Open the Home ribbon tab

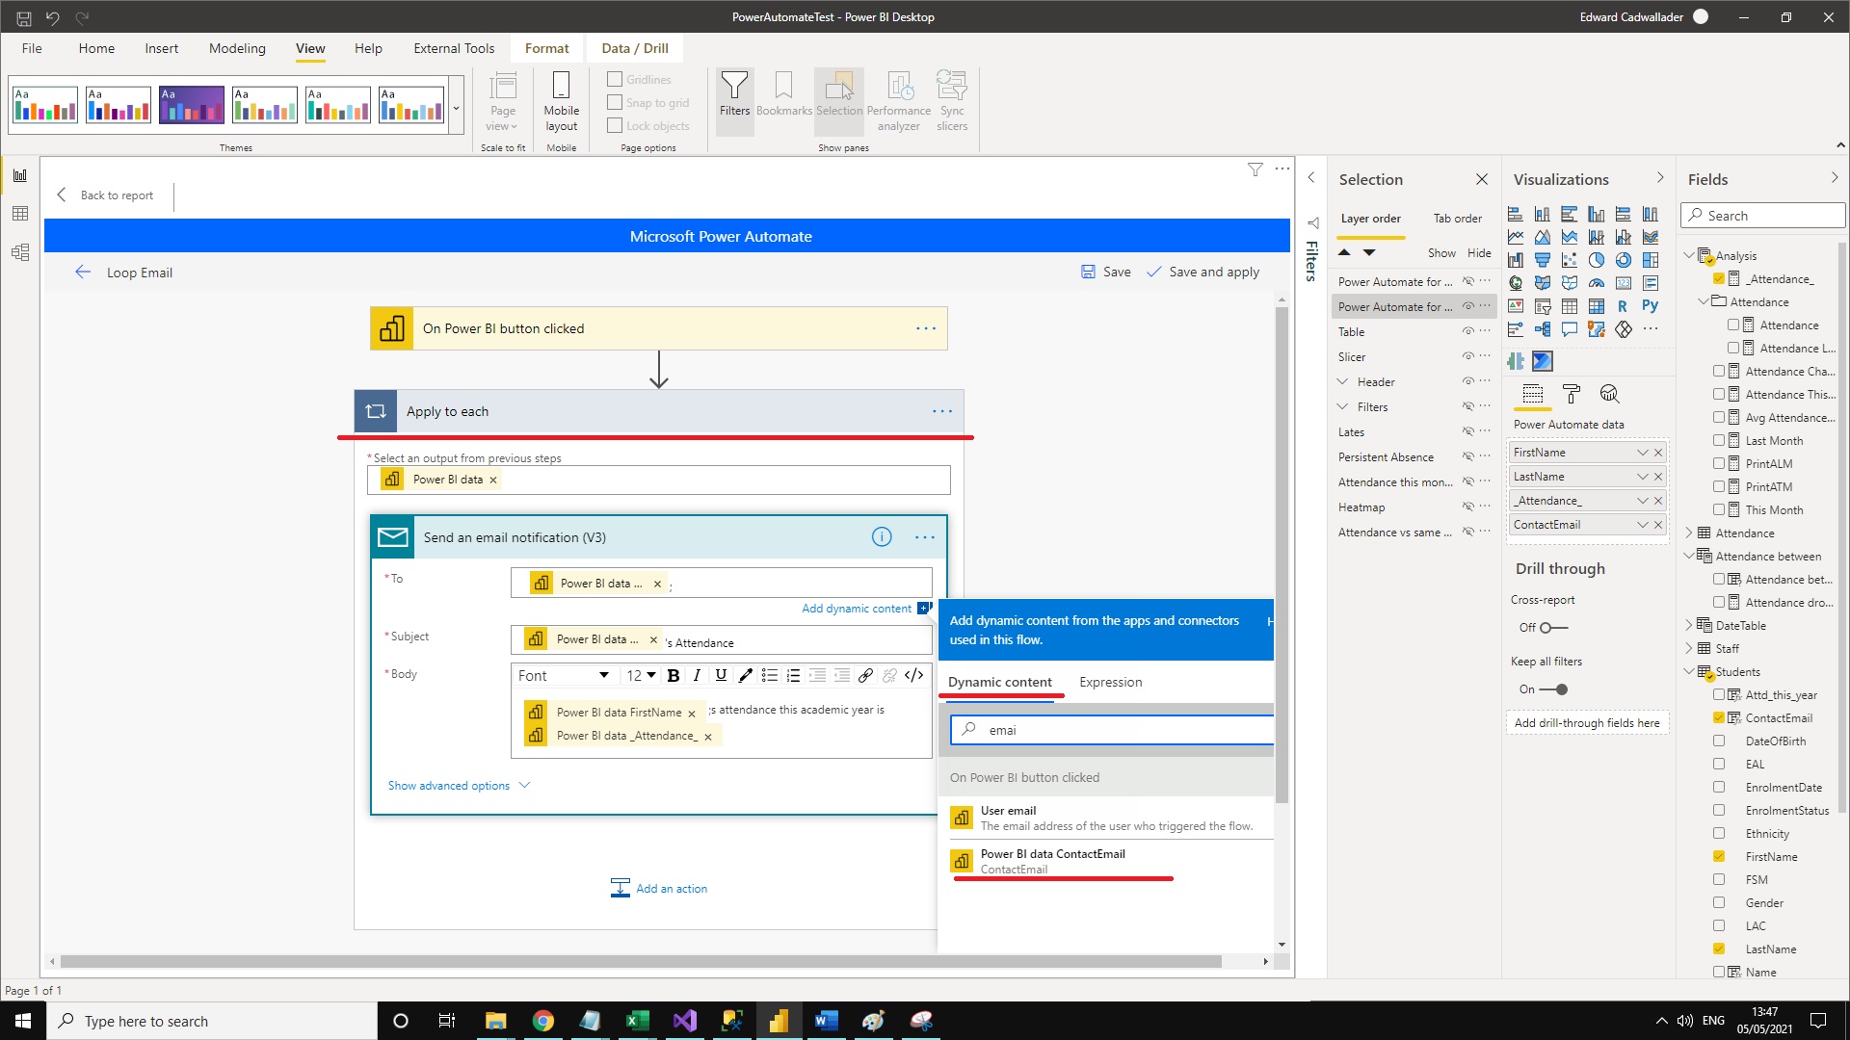point(96,48)
